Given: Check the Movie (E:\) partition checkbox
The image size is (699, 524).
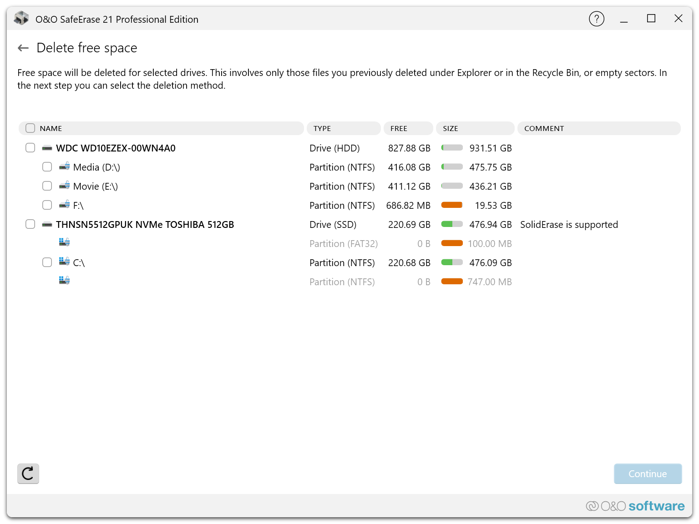Looking at the screenshot, I should (x=47, y=186).
